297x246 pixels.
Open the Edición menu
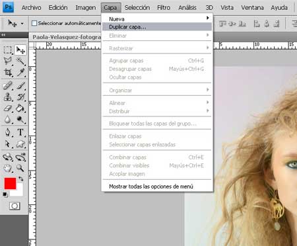58,7
